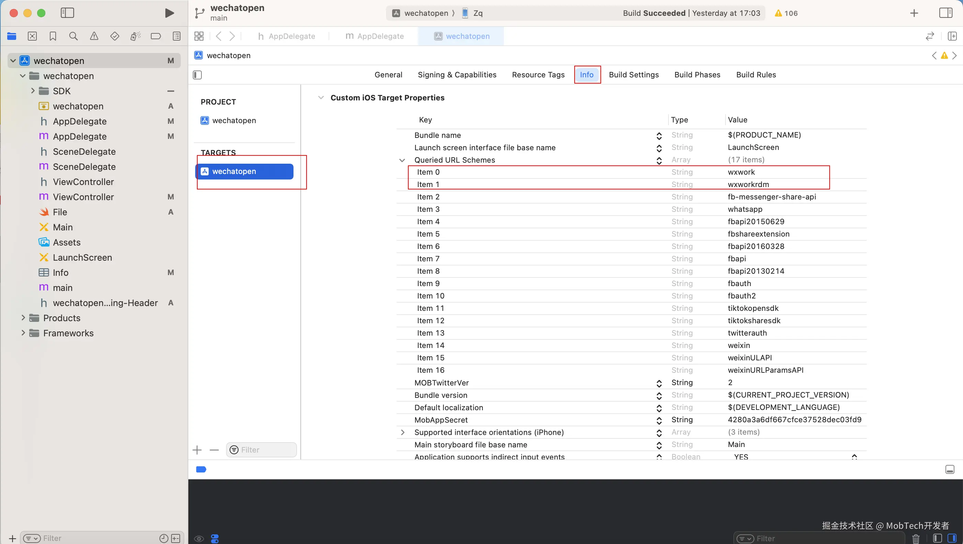Click the Run (play) button
Viewport: 963px width, 544px height.
click(x=169, y=13)
